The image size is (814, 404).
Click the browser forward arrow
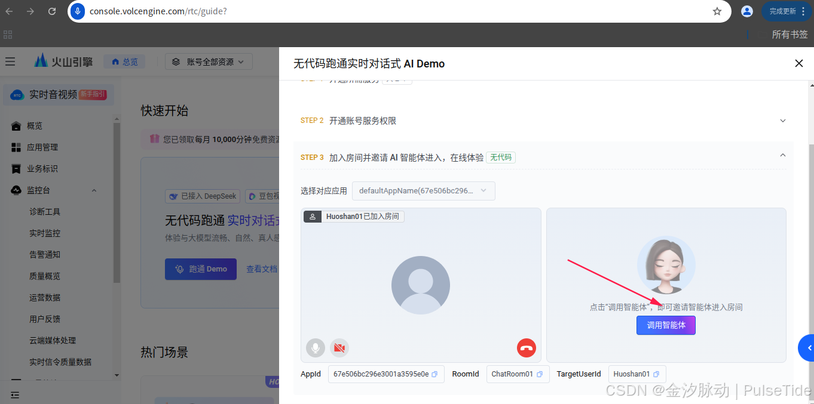tap(30, 11)
